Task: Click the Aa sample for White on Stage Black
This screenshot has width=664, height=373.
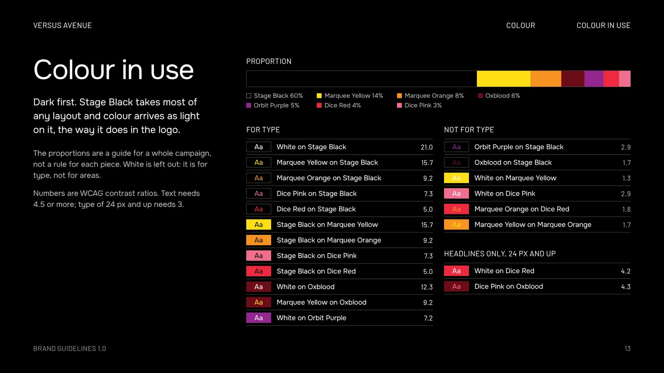Action: coord(259,147)
